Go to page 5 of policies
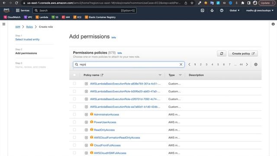 tap(218, 65)
